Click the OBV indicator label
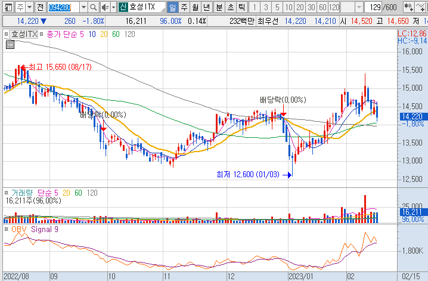The height and width of the screenshot is (281, 428). (19, 229)
